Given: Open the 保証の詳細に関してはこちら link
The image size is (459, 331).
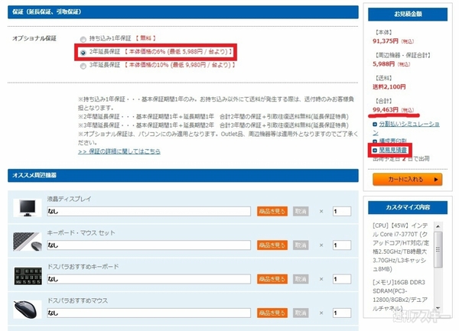Looking at the screenshot, I should (119, 151).
